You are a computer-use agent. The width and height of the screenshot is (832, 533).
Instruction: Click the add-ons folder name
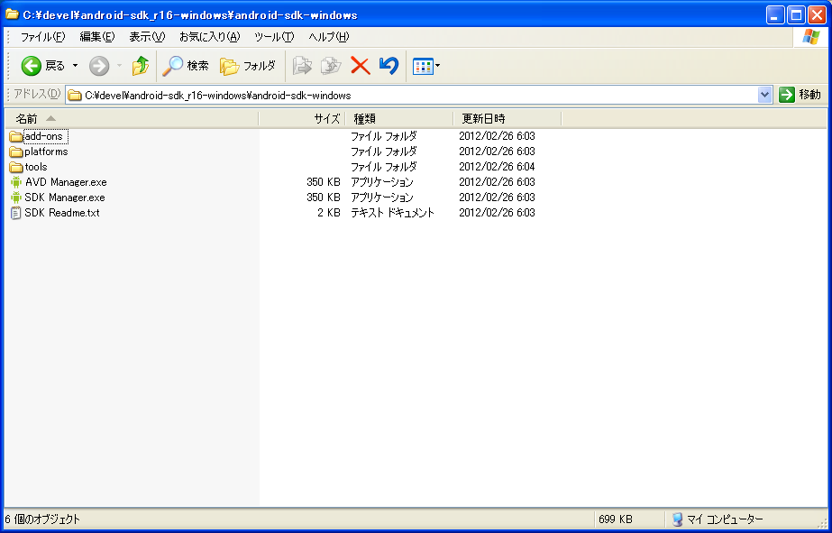click(x=43, y=136)
